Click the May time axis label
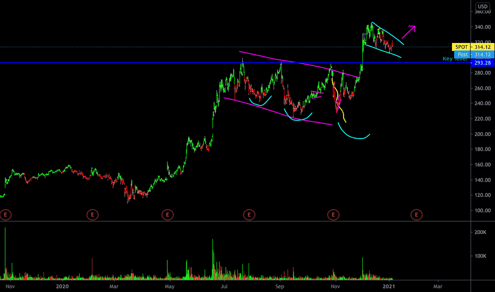This screenshot has height=292, width=495. click(x=169, y=287)
